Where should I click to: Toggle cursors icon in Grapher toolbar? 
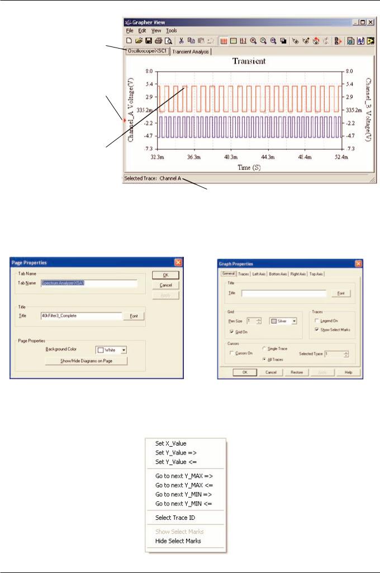tap(243, 41)
